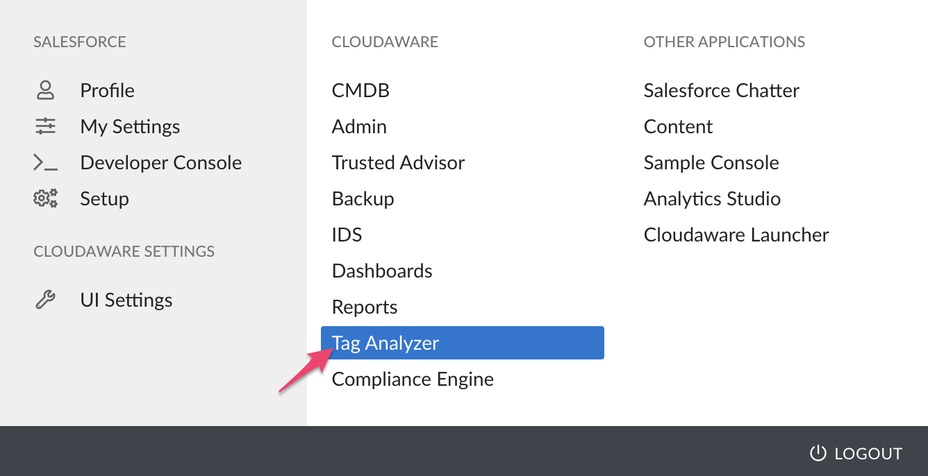Click the UI Settings wrench icon
The height and width of the screenshot is (476, 928).
click(46, 300)
